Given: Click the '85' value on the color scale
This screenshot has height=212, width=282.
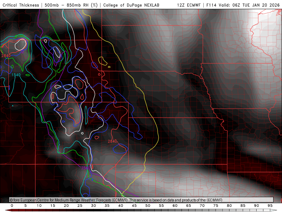Looking at the screenshot, I should point(243,206).
